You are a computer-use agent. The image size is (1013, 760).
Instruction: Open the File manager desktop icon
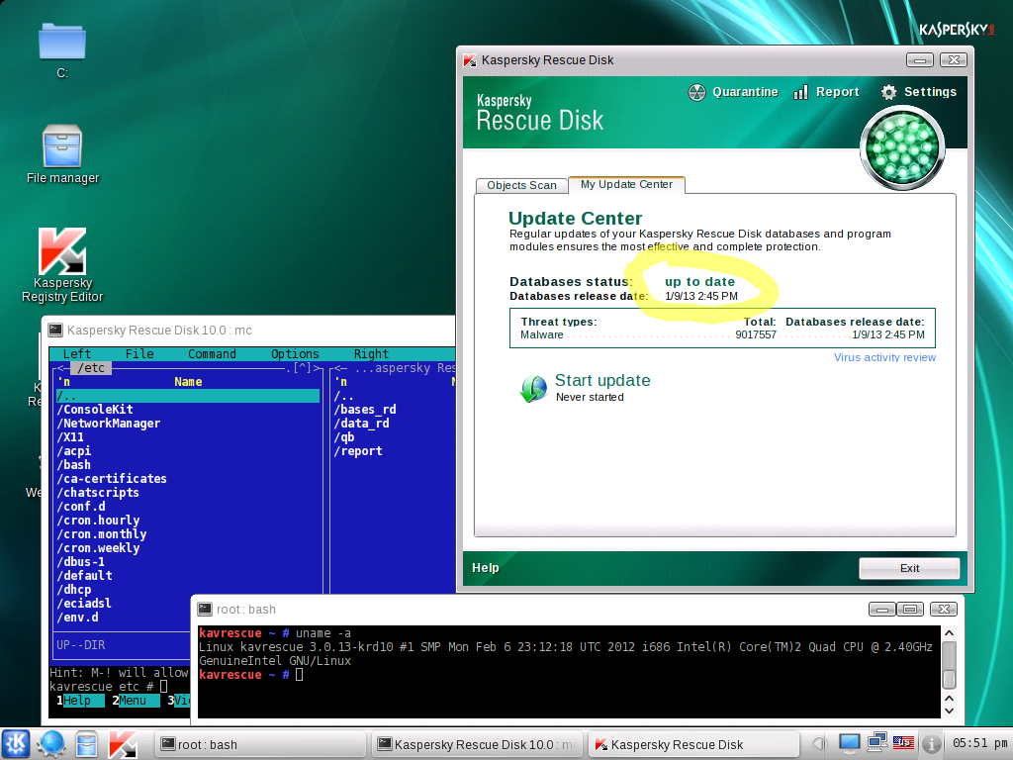pyautogui.click(x=62, y=155)
